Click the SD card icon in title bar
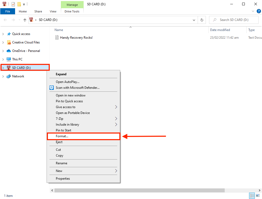 pyautogui.click(x=4, y=4)
